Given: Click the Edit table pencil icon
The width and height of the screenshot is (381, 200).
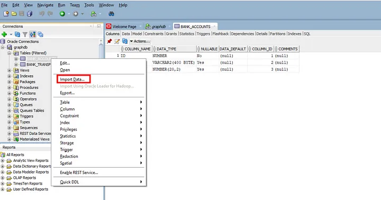Looking at the screenshot, I should point(117,41).
